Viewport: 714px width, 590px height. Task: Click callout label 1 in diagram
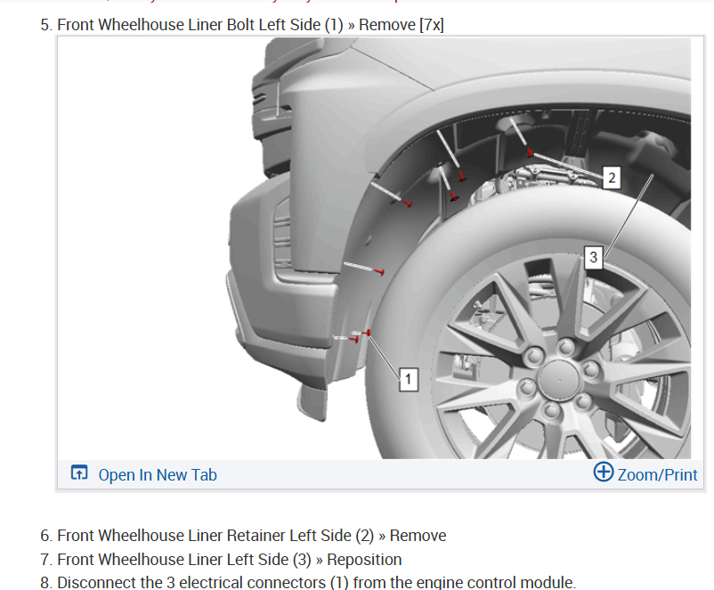tap(409, 379)
